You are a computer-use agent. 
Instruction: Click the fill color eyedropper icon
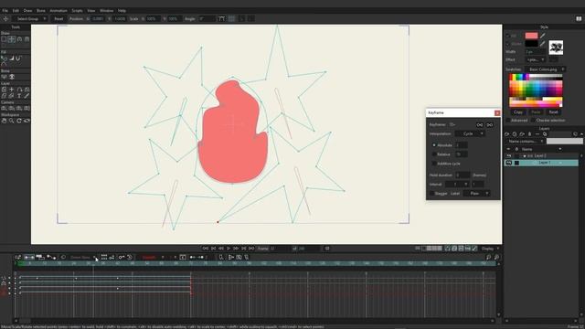click(x=543, y=36)
